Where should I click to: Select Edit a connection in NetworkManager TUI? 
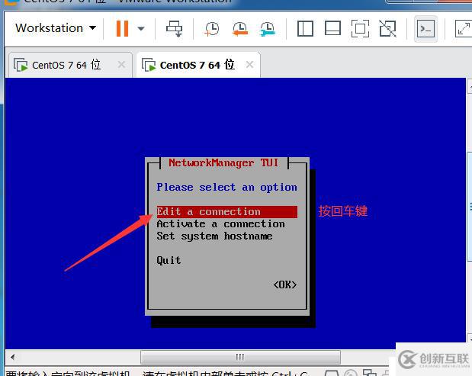226,211
